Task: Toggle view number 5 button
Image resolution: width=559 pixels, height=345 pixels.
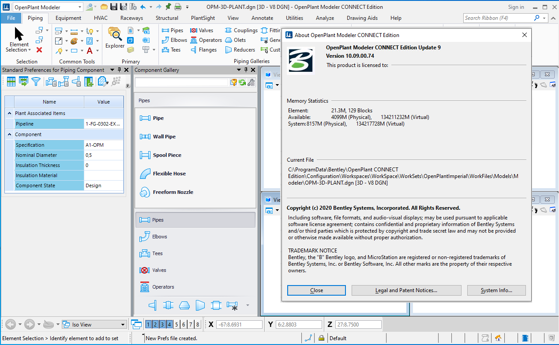Action: 176,325
